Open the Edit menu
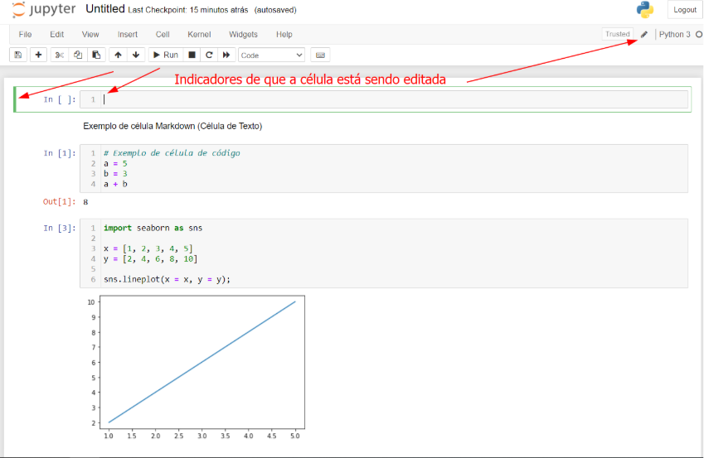Screen dimensions: 704x458 56,35
